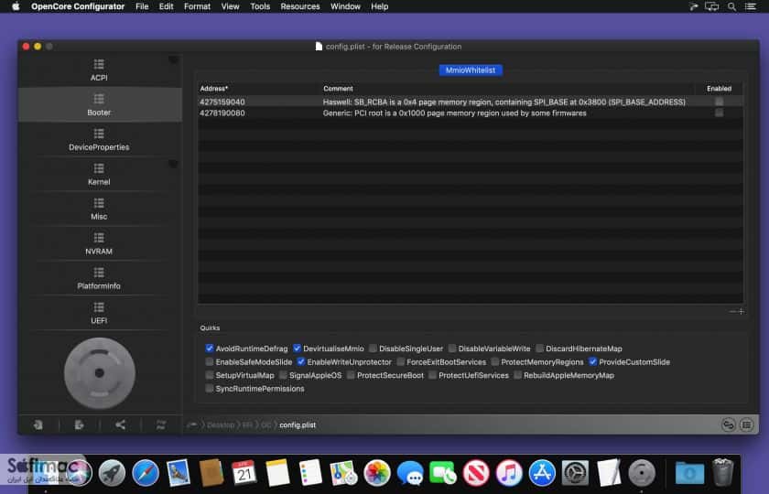Open Spotlight search in menu bar

click(x=731, y=6)
